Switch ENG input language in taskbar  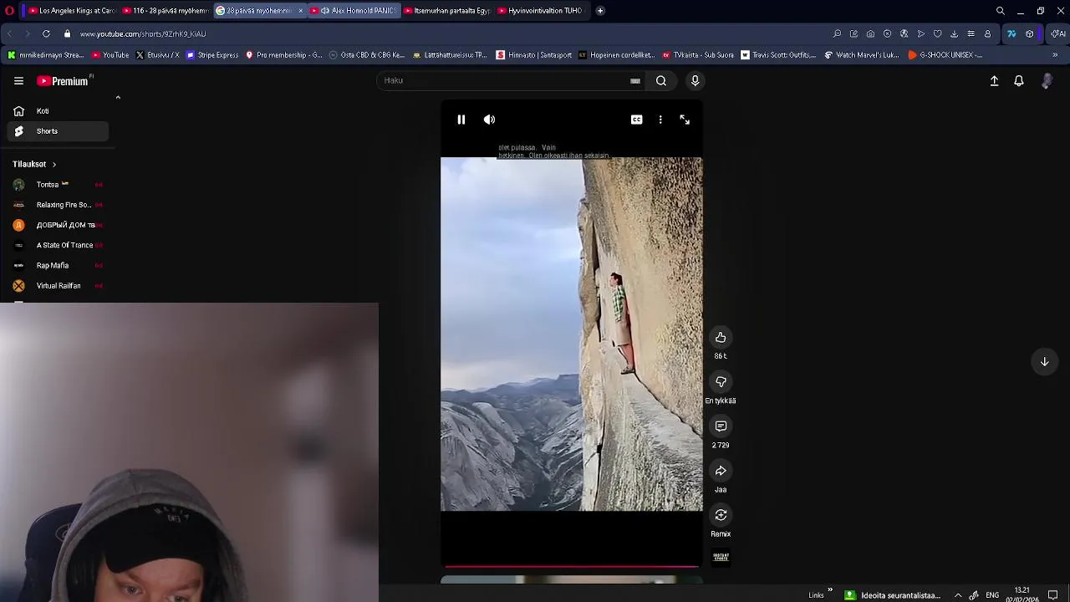coord(992,595)
